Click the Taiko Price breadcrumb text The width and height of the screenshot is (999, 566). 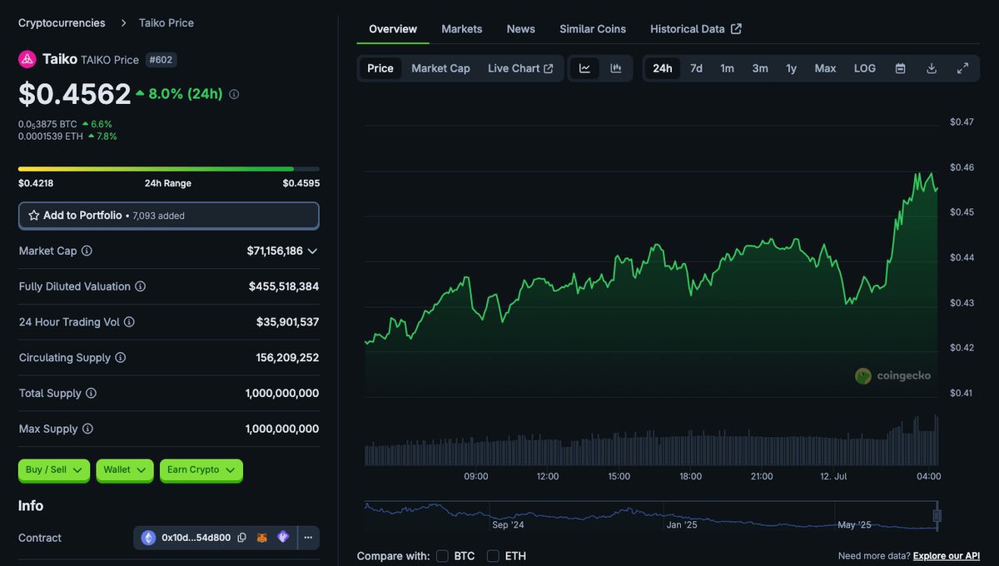coord(166,23)
